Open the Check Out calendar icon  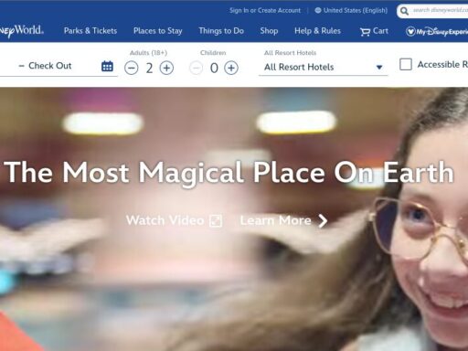tap(107, 66)
